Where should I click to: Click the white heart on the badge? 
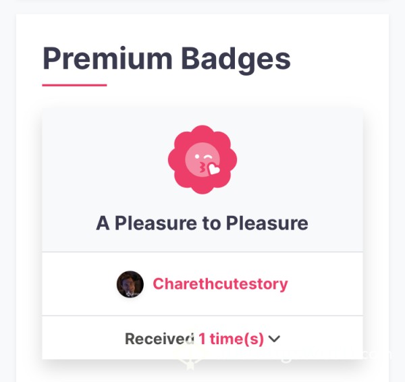[x=214, y=169]
